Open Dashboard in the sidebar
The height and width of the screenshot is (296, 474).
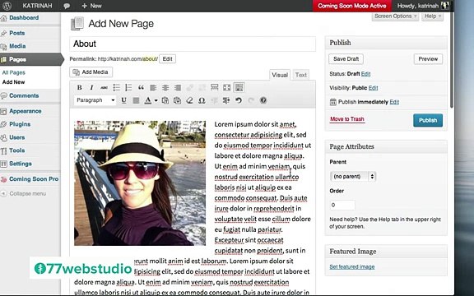(x=24, y=18)
